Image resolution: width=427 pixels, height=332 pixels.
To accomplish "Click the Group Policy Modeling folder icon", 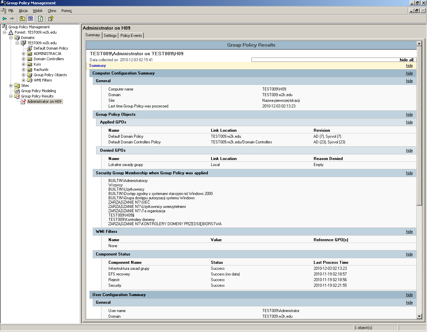I will pyautogui.click(x=17, y=91).
